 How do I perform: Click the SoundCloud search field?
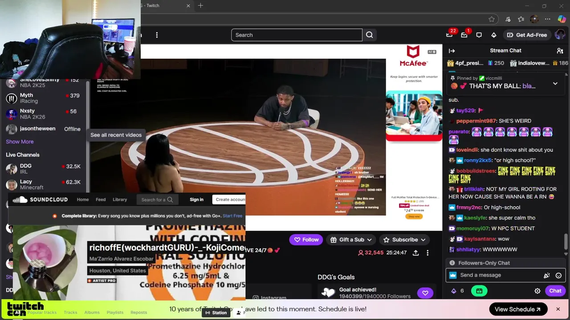[x=156, y=200]
